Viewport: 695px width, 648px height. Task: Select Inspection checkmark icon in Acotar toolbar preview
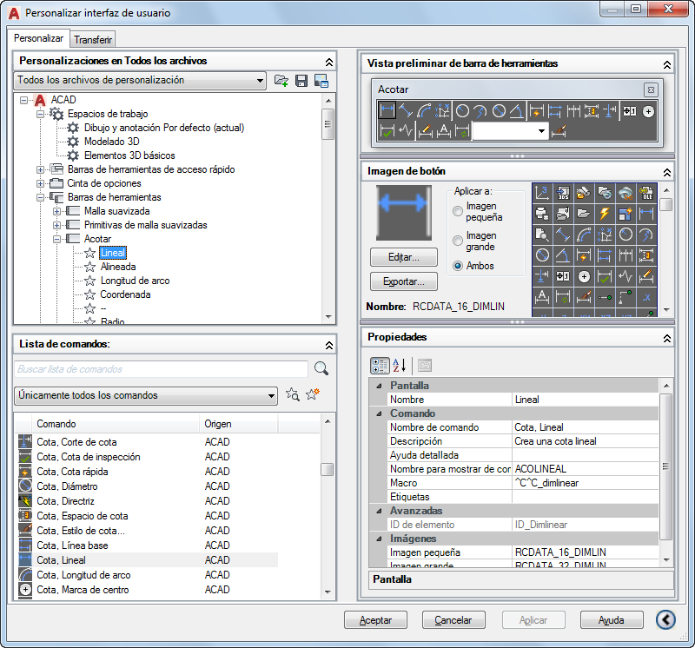point(387,131)
